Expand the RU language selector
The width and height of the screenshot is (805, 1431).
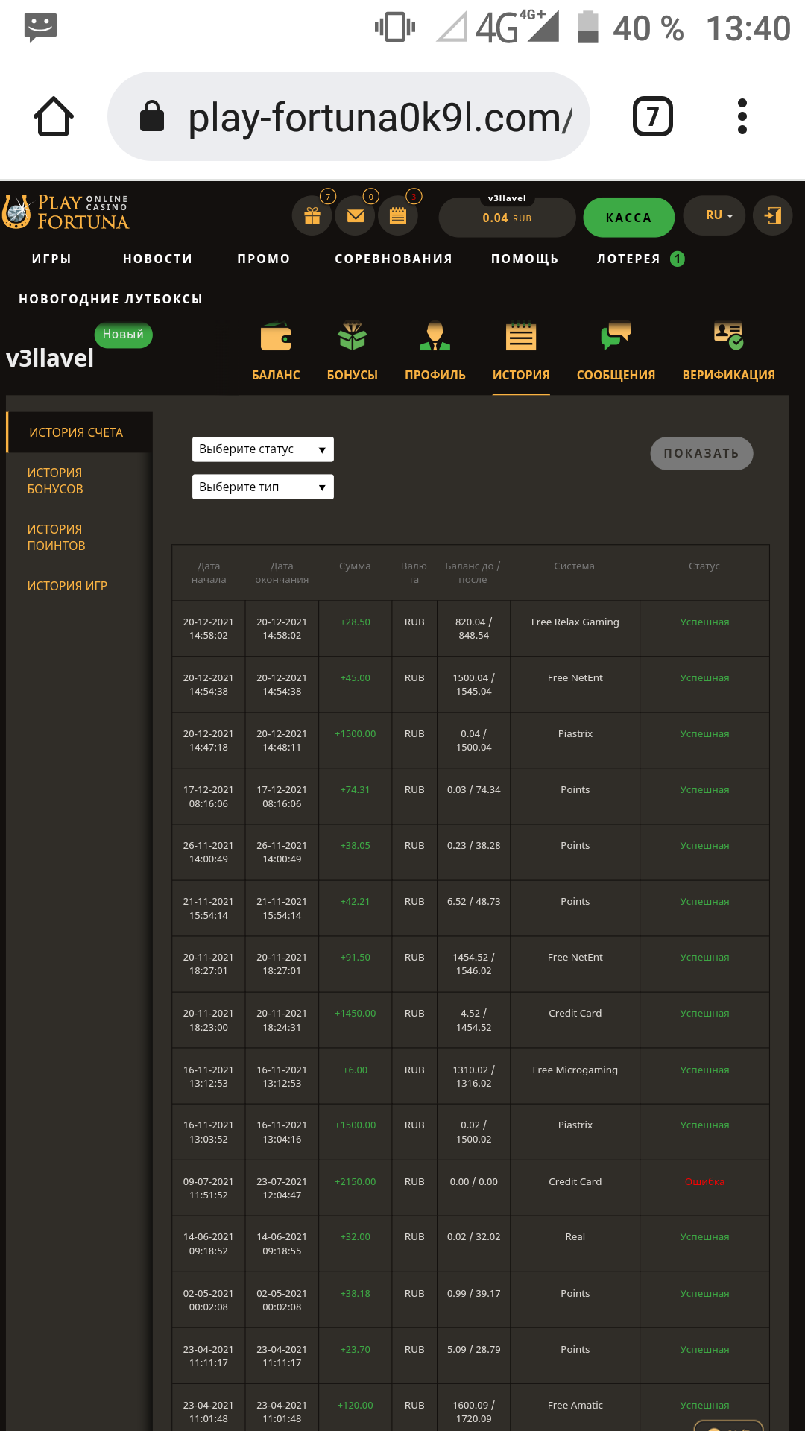pyautogui.click(x=715, y=215)
